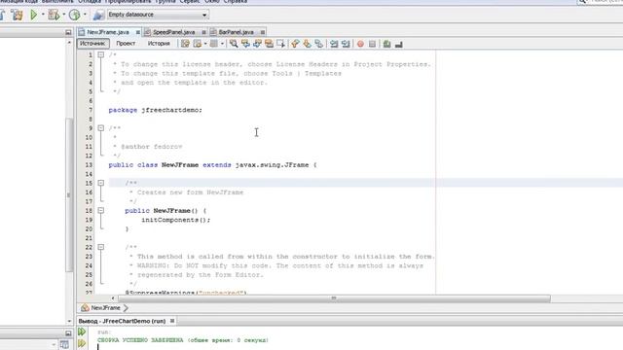Screen dimensions: 623x350
Task: Close the SpeedPanel.java tab
Action: click(x=203, y=32)
